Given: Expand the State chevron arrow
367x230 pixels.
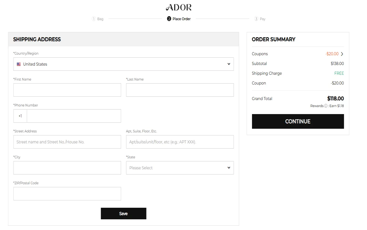Looking at the screenshot, I should coord(228,168).
